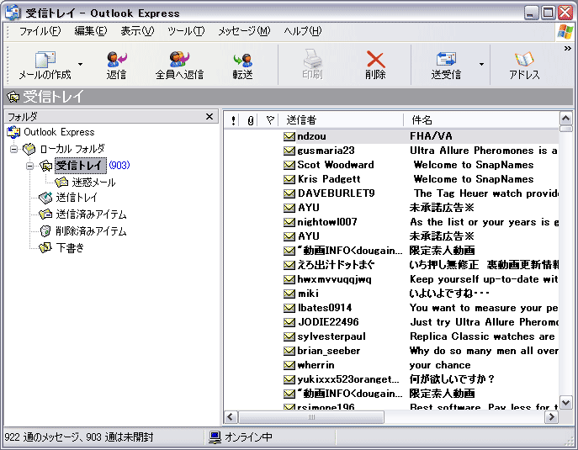
Task: Click the envelope icon beside gusmaria23
Action: tap(289, 151)
